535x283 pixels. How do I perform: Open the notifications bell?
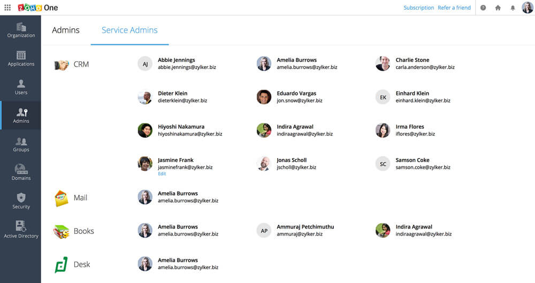(x=513, y=8)
